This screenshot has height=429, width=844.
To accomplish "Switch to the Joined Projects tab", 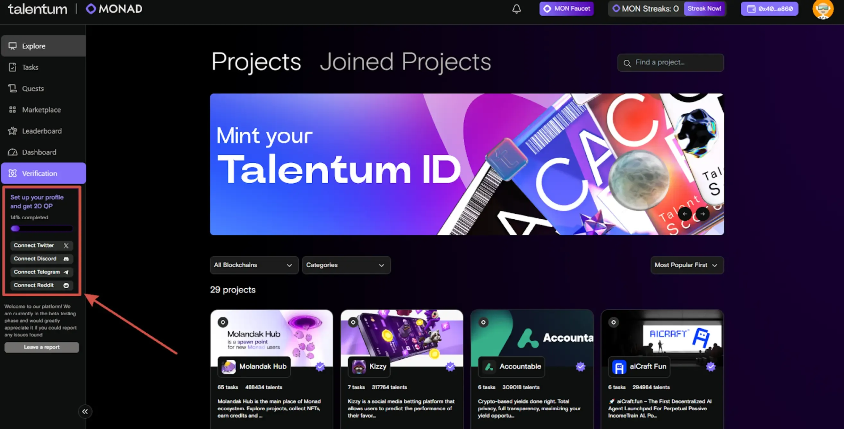I will tap(405, 62).
